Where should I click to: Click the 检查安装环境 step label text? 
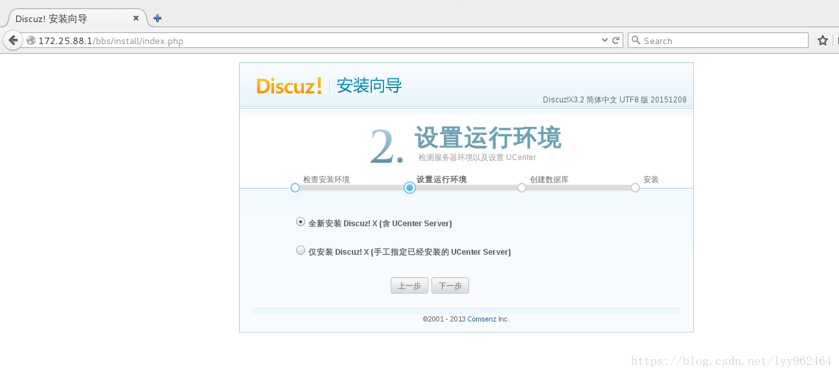(x=326, y=180)
